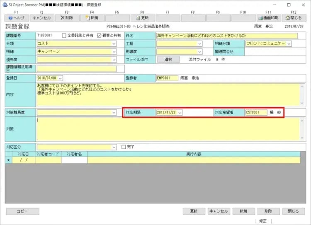Click into the 対策 text area
This screenshot has width=311, height=225.
point(166,128)
